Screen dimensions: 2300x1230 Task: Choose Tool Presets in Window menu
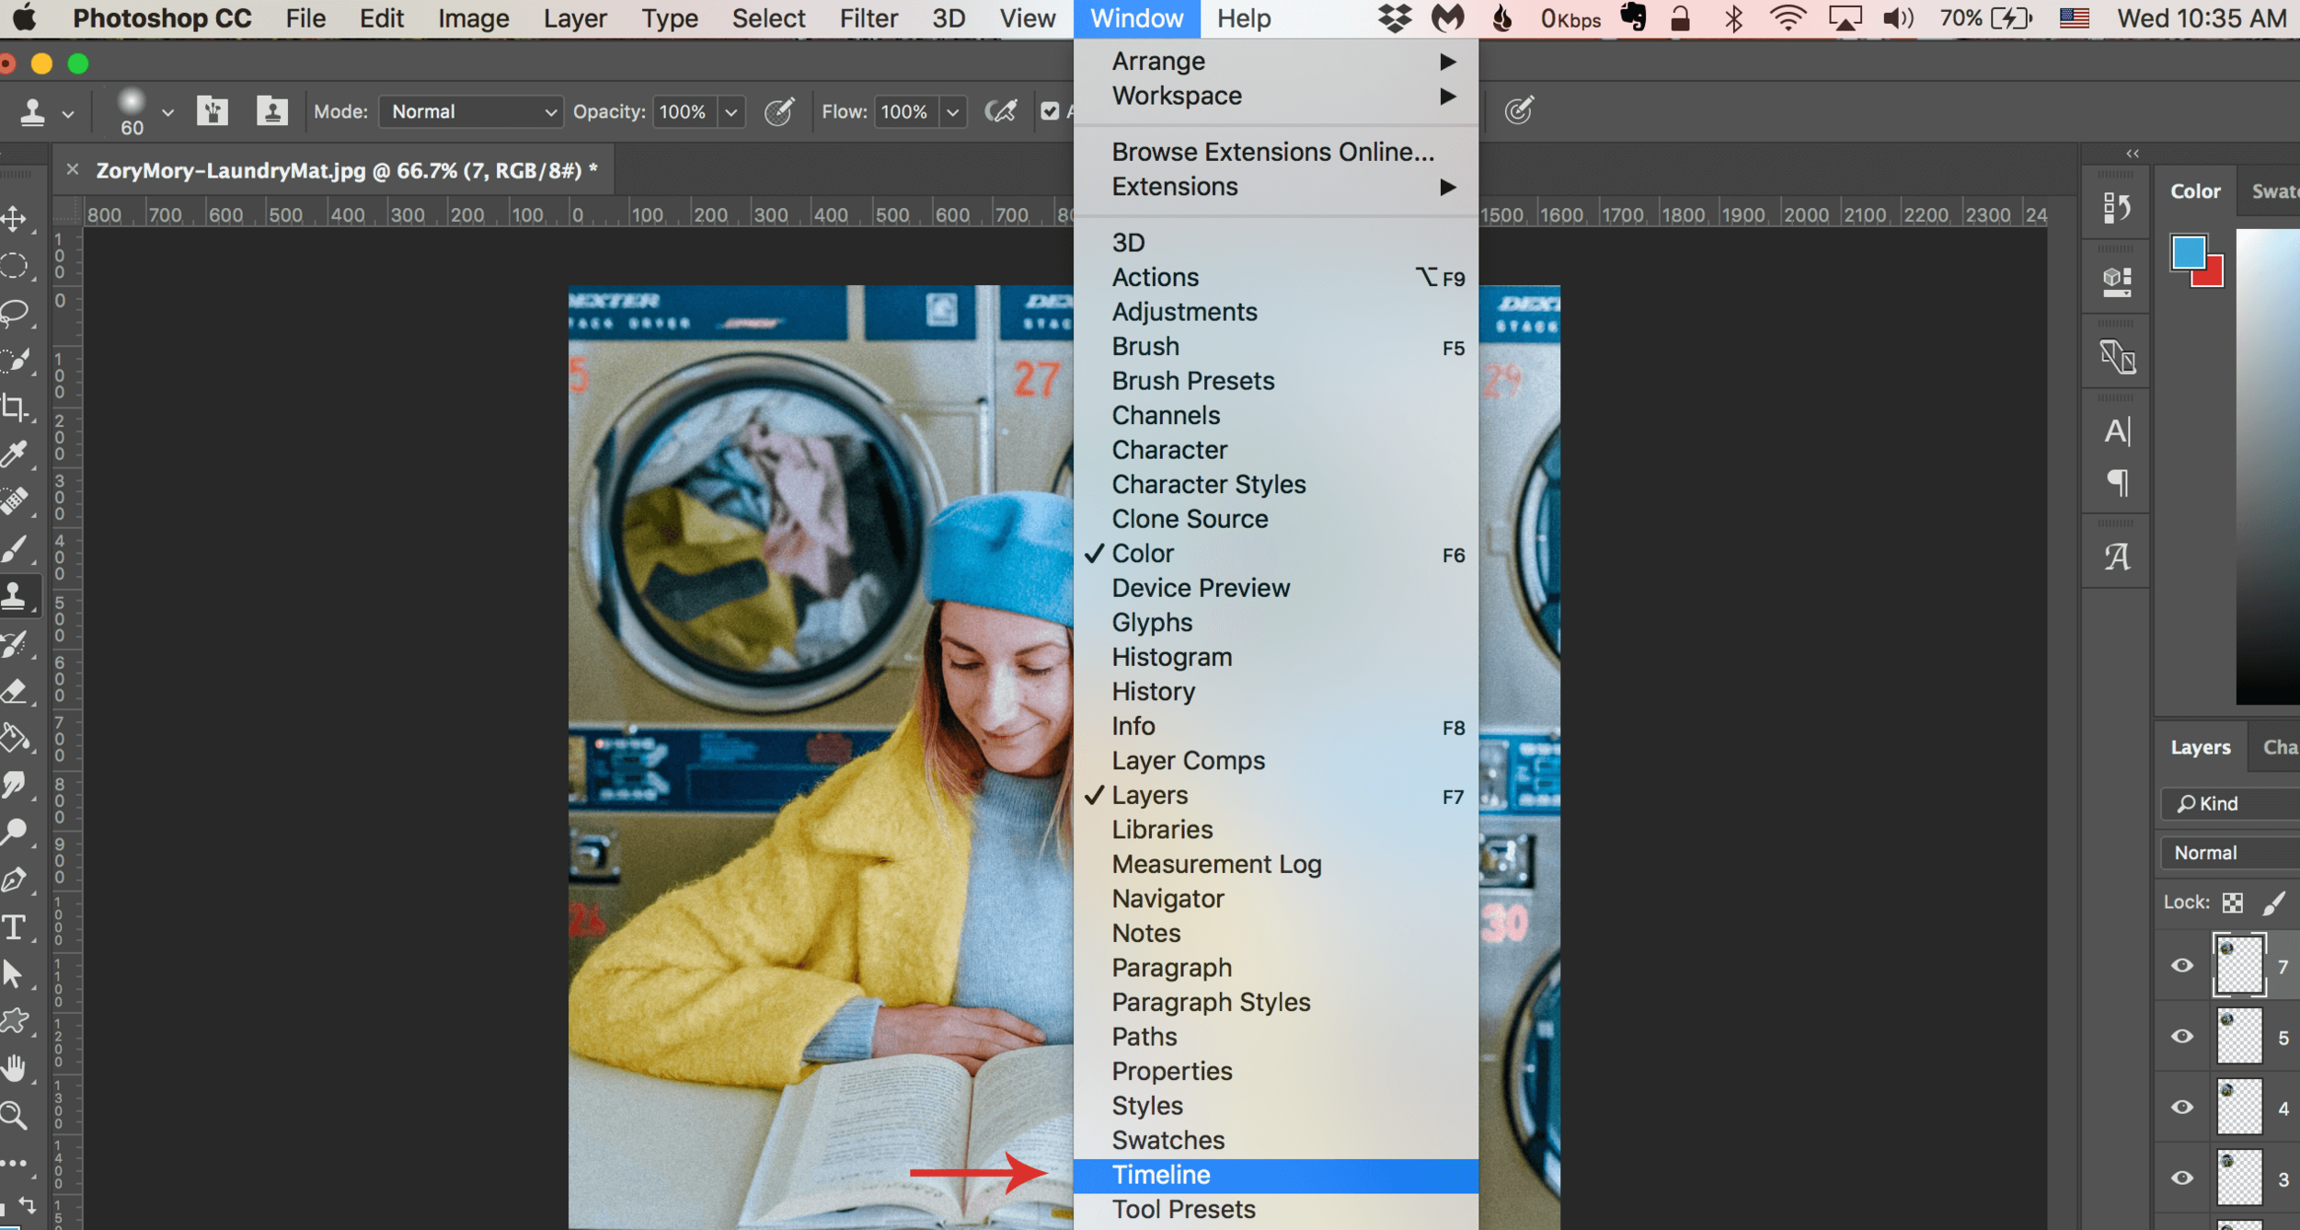pyautogui.click(x=1276, y=1209)
